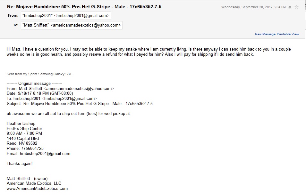Screen dimensions: 306x196
Task: Click the email subject title at top
Action: (84, 7)
